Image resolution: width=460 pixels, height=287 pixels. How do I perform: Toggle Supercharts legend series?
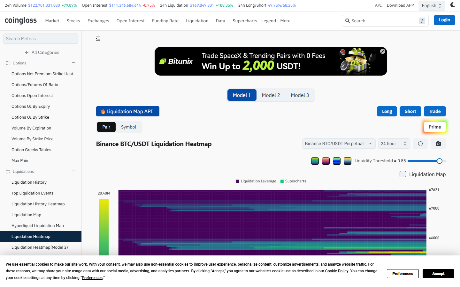pyautogui.click(x=293, y=181)
